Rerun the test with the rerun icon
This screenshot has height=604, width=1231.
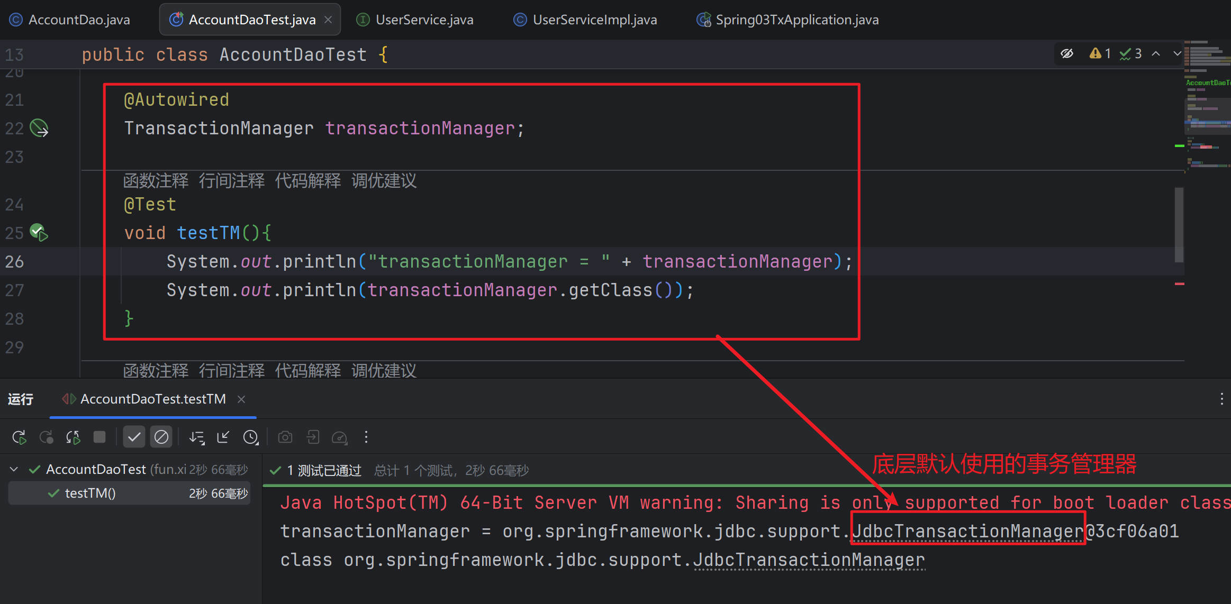pyautogui.click(x=19, y=437)
